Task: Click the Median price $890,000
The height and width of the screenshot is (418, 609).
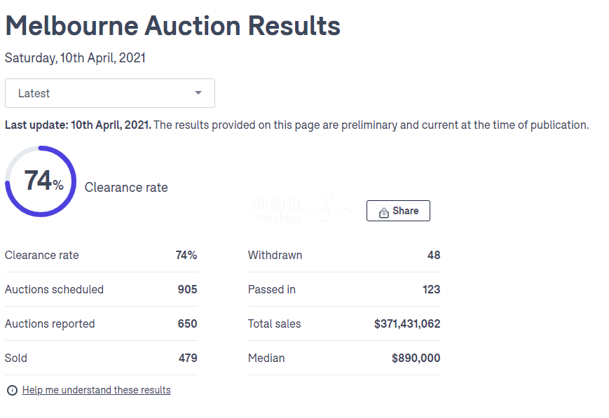Action: click(x=416, y=358)
